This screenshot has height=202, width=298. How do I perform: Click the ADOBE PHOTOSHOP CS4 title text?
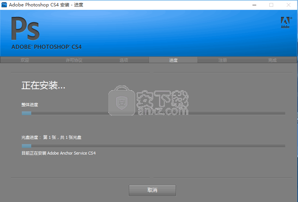click(47, 47)
